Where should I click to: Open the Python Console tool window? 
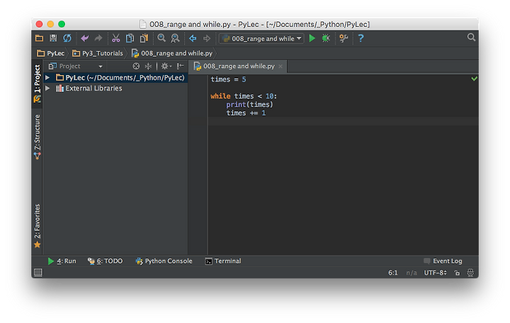tap(164, 261)
